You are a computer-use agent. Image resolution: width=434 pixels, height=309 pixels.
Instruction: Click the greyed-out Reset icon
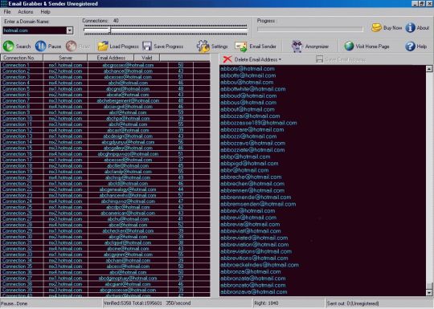pyautogui.click(x=72, y=47)
